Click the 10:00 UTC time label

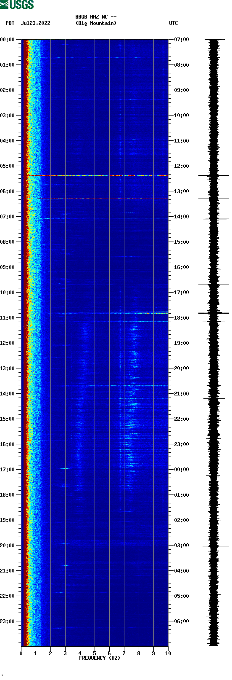(x=182, y=116)
